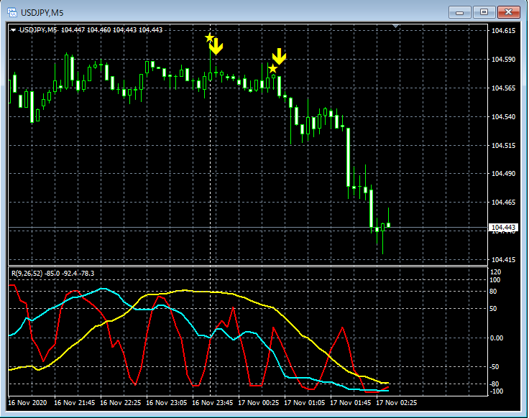This screenshot has width=529, height=418.
Task: Click the 16 Nov 2020 time label
Action: pyautogui.click(x=27, y=403)
